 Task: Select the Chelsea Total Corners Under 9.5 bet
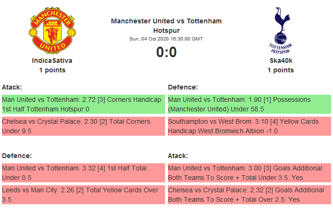83,126
